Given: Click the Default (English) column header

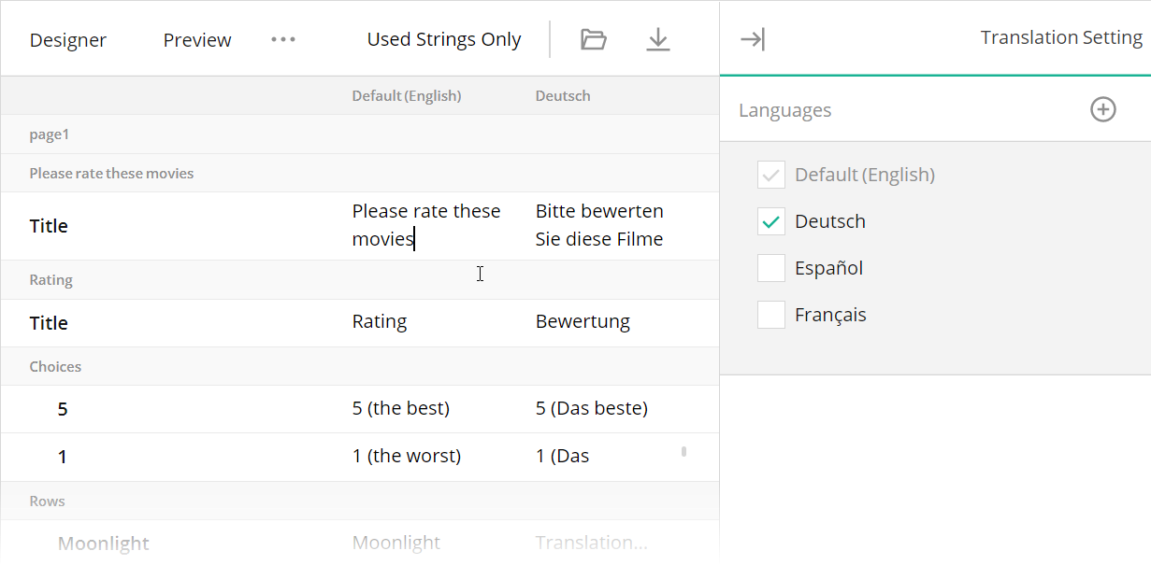Looking at the screenshot, I should tap(407, 95).
